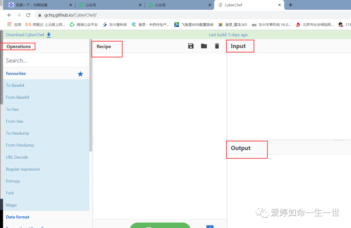
Task: Go back in browser history
Action: click(x=9, y=15)
